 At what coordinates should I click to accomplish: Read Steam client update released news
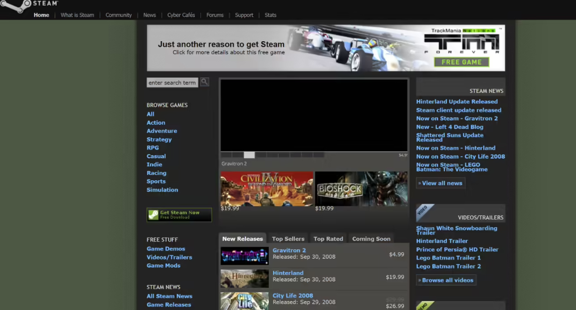click(459, 110)
